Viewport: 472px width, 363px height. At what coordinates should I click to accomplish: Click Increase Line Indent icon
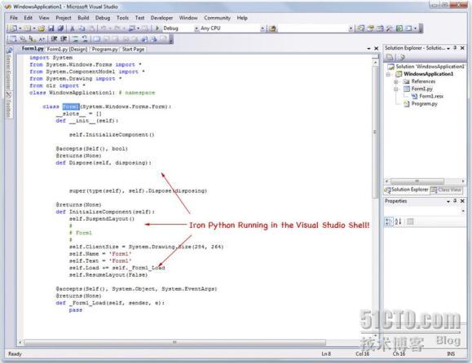pos(64,39)
